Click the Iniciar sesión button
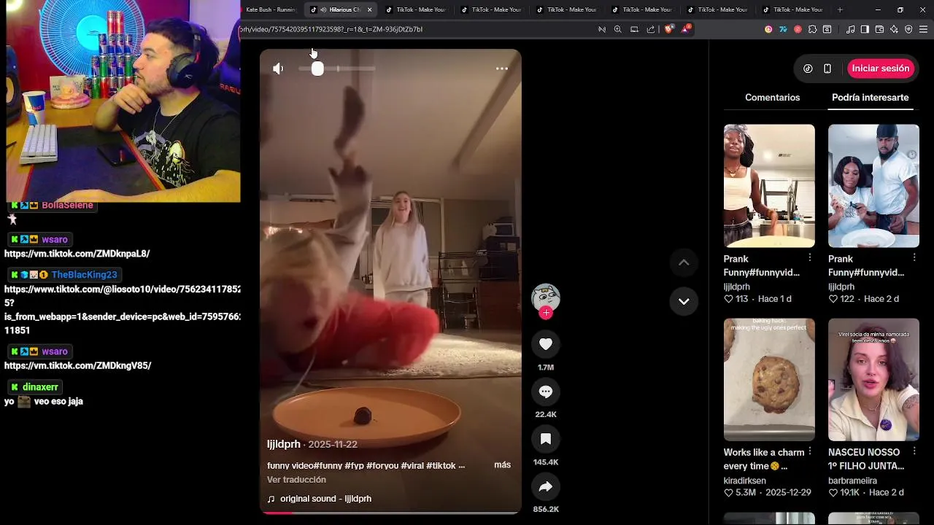Image resolution: width=934 pixels, height=525 pixels. [881, 69]
